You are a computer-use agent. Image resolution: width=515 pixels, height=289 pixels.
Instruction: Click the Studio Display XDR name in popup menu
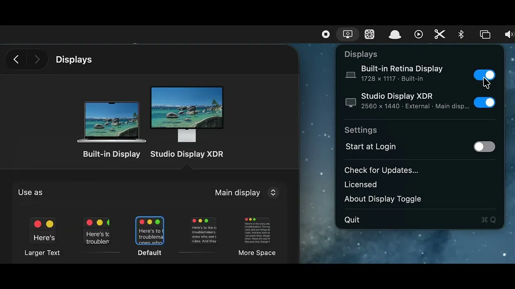[397, 96]
